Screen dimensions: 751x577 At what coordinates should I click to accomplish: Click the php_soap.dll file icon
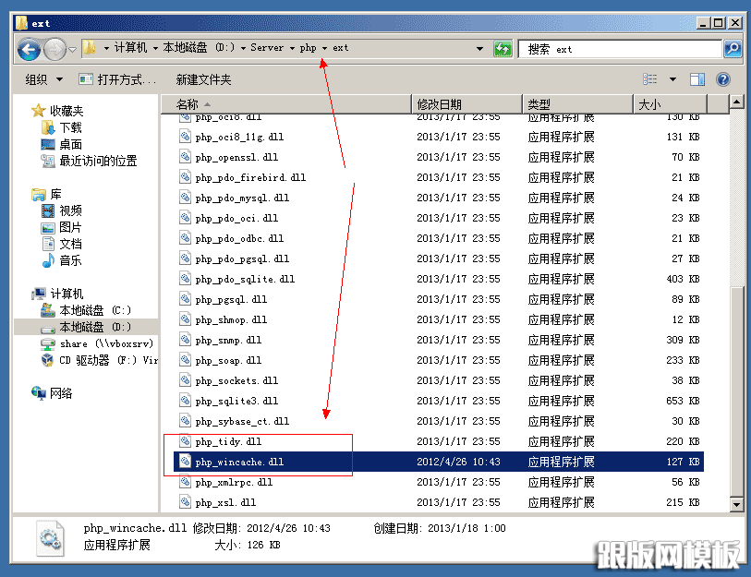tap(185, 360)
